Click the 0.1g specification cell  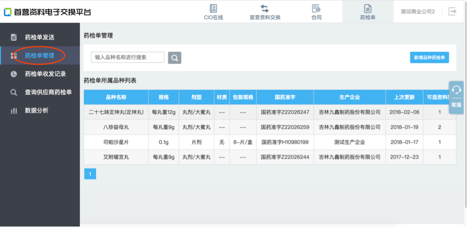(164, 143)
